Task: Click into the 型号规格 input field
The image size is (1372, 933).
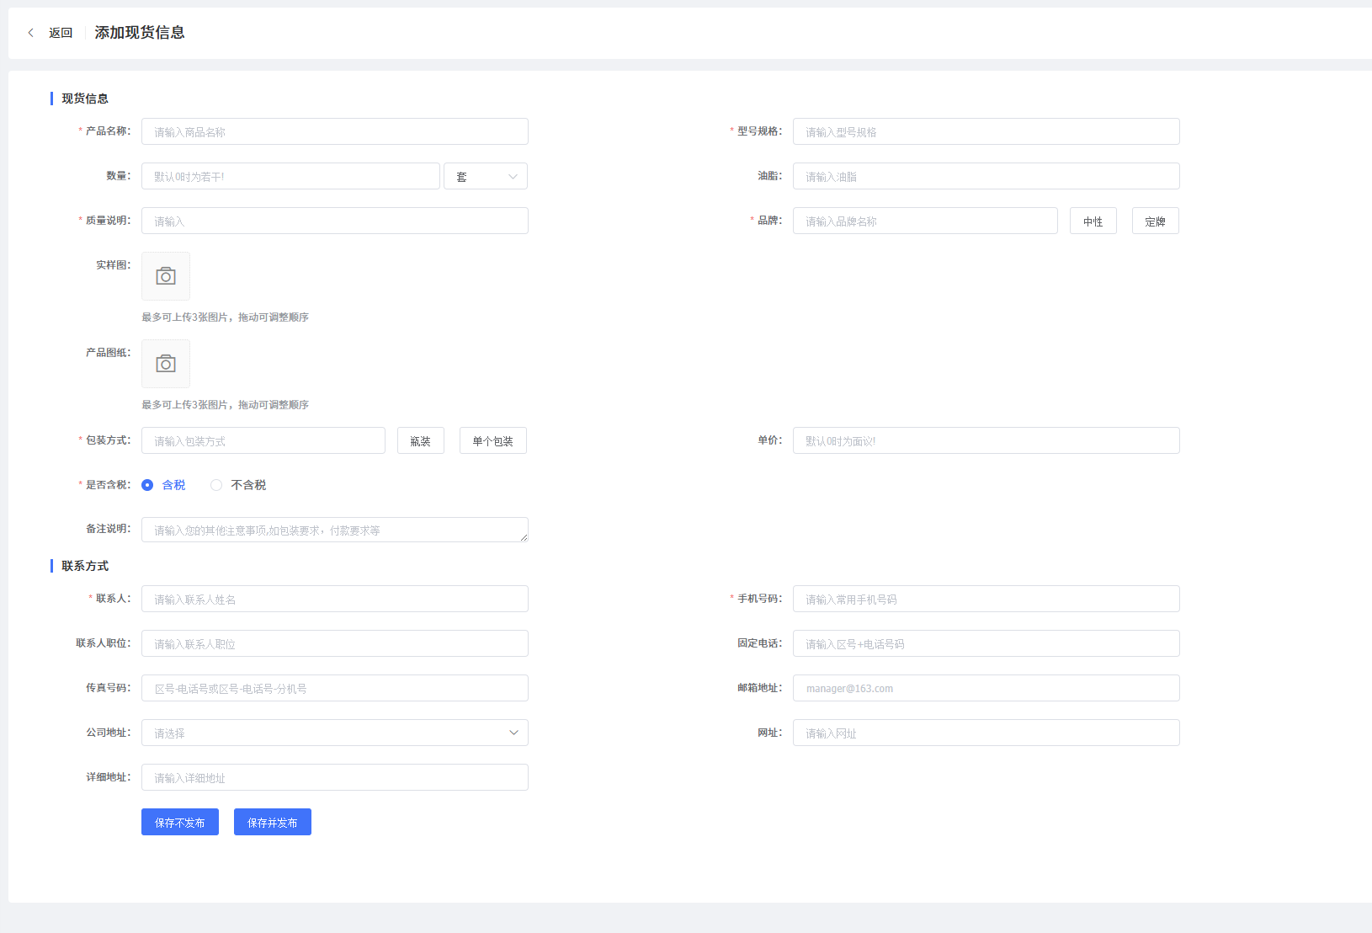Action: coord(986,132)
